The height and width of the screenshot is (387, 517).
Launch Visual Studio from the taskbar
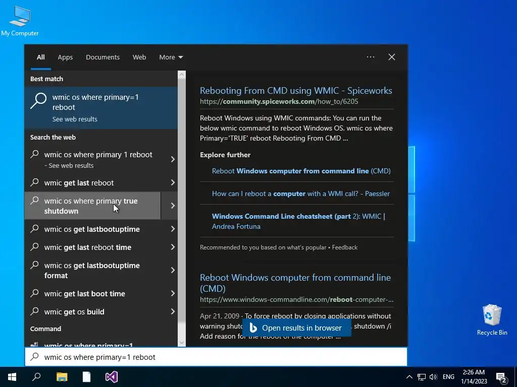[112, 377]
